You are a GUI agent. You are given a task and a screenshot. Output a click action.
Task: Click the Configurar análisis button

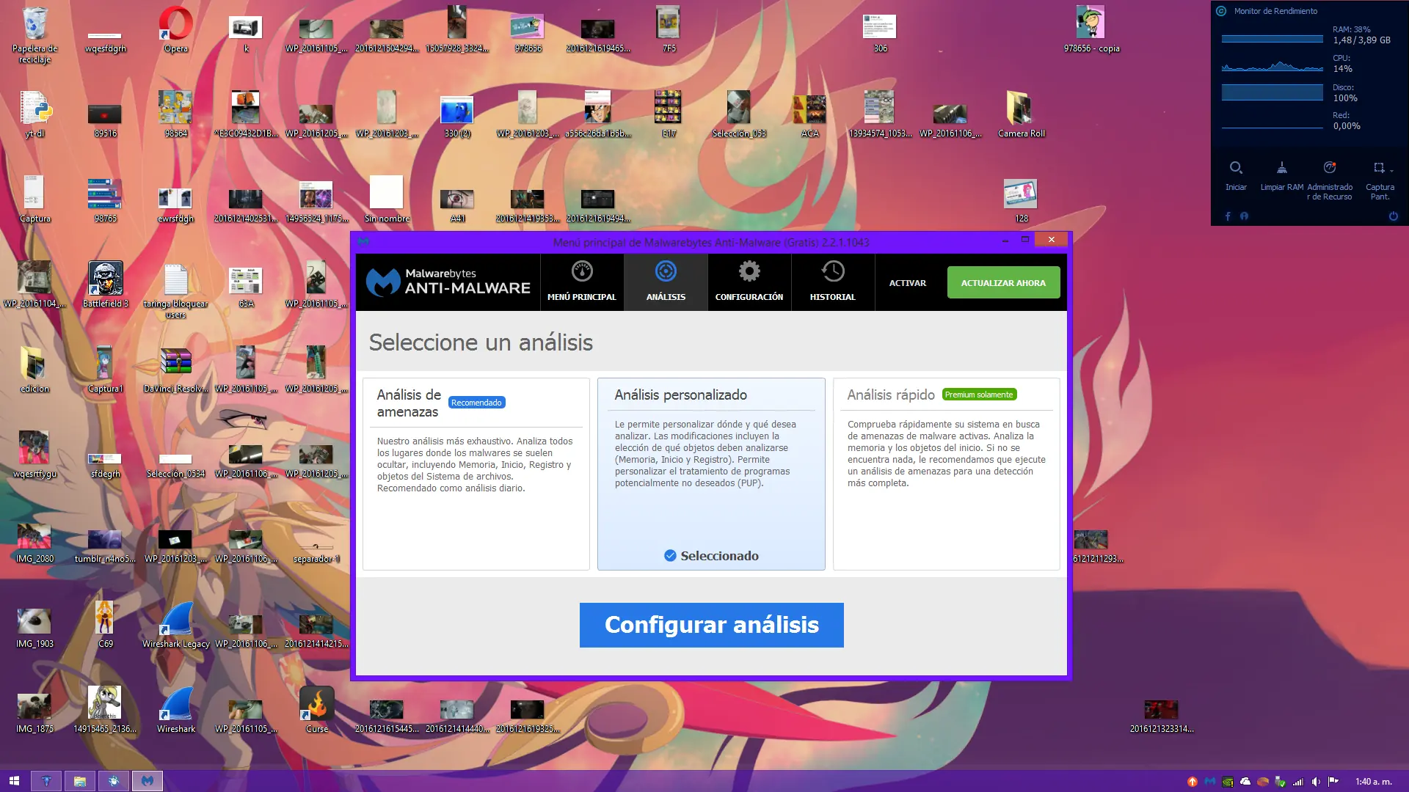click(711, 625)
